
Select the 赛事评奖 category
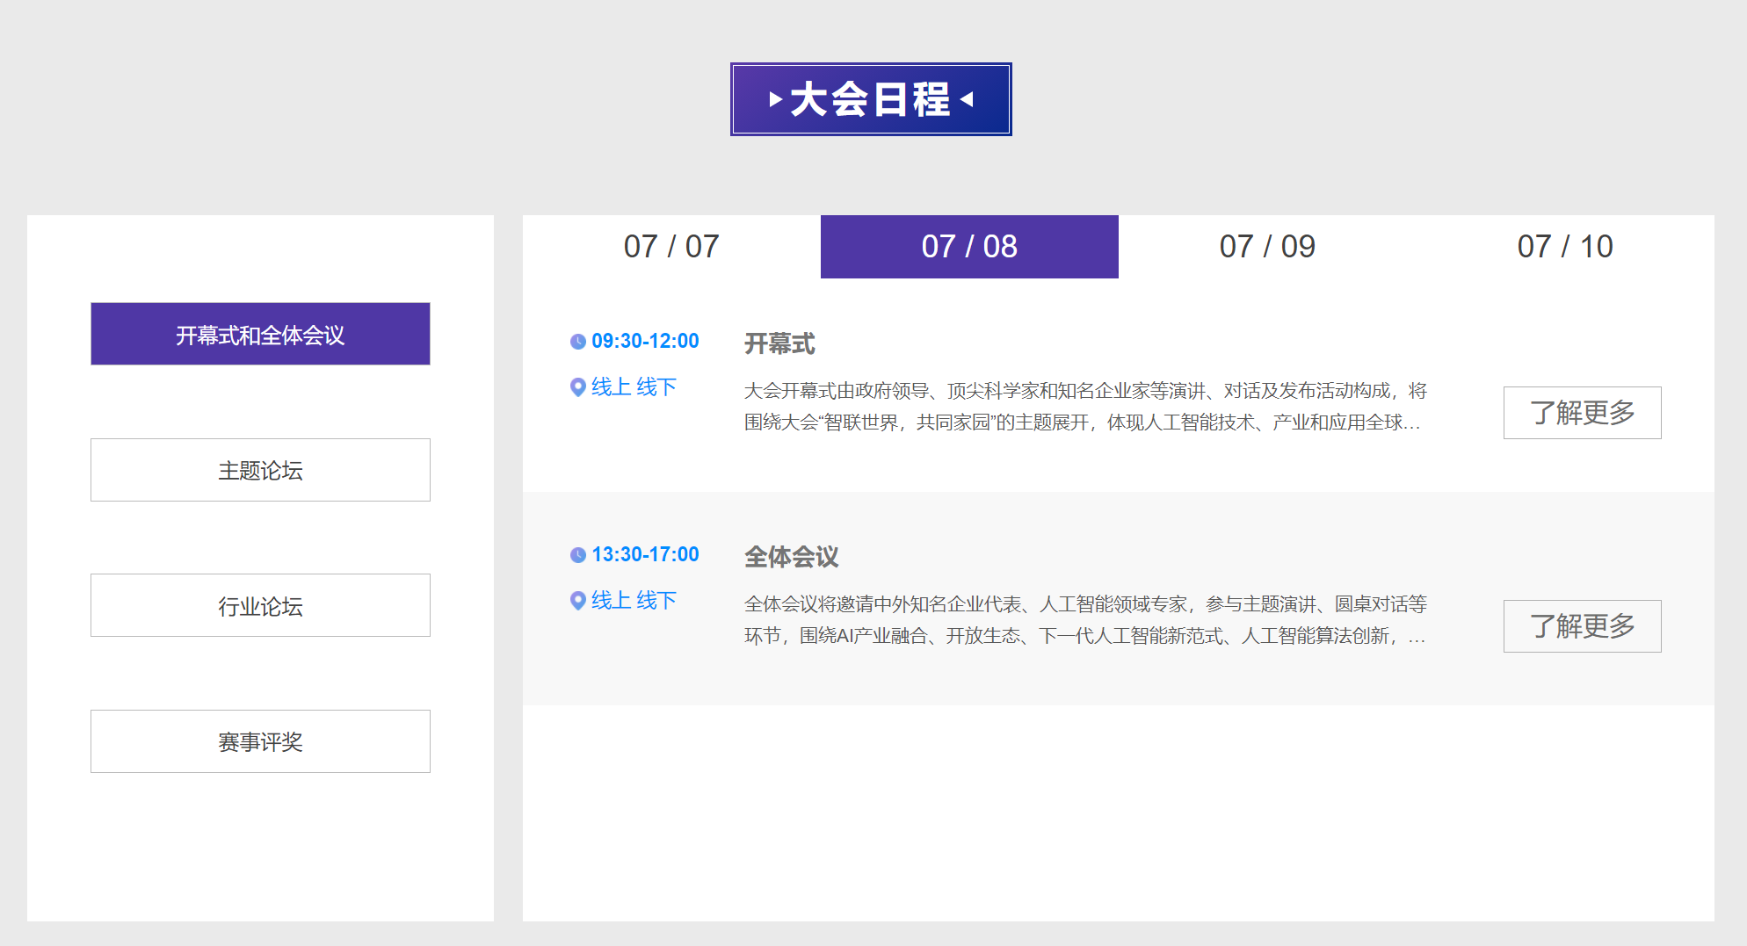(260, 741)
